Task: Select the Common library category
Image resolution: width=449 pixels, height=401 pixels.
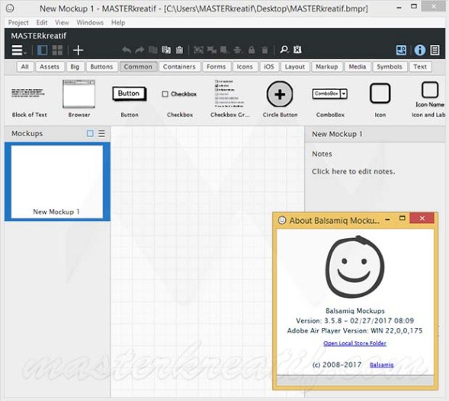Action: tap(138, 67)
